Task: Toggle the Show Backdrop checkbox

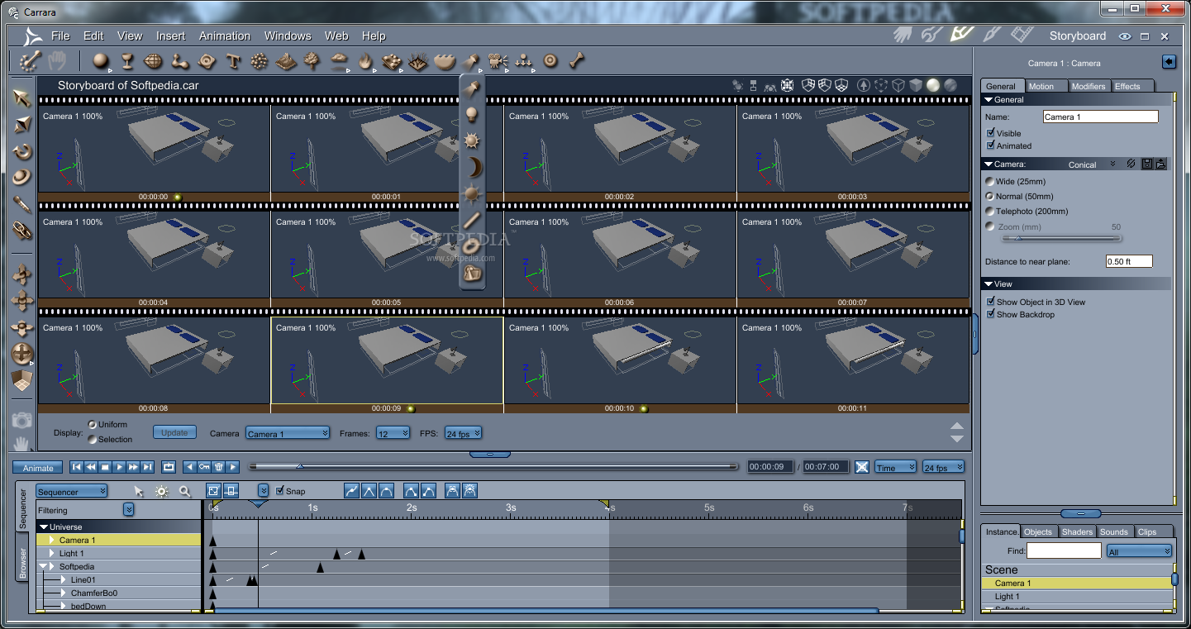Action: [991, 314]
